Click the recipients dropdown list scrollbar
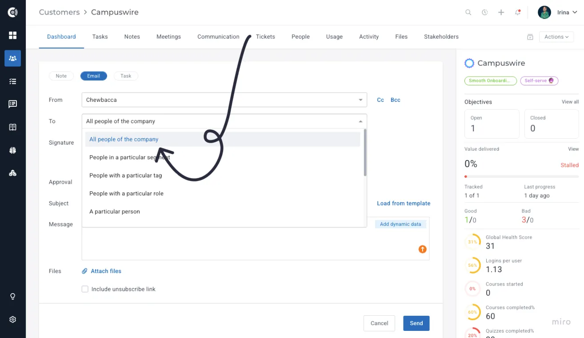 click(x=365, y=153)
